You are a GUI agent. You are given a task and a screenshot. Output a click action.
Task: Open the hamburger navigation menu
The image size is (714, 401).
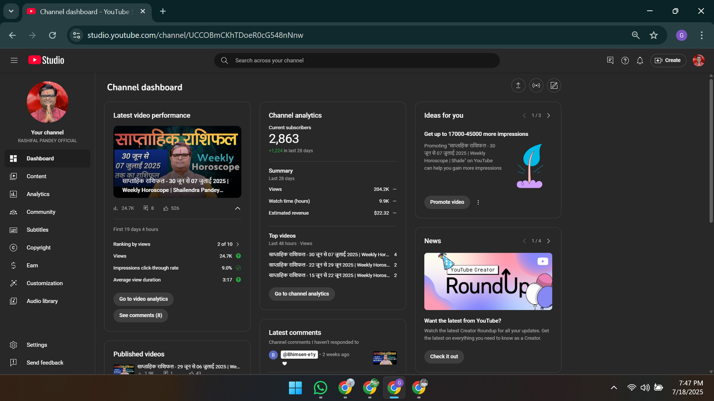[14, 60]
